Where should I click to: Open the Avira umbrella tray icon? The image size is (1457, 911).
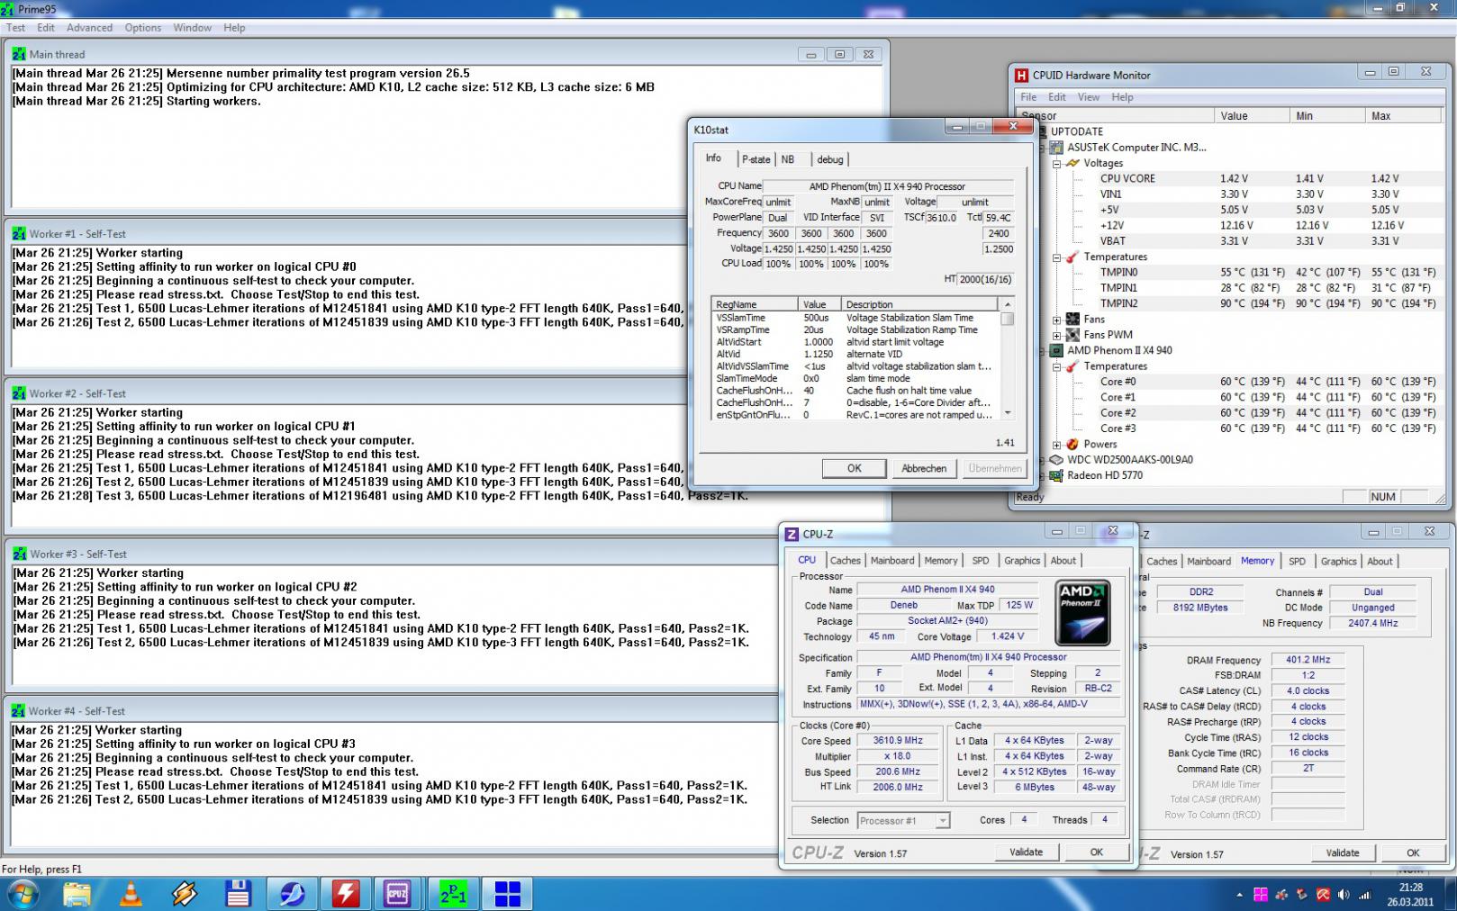tap(1323, 895)
